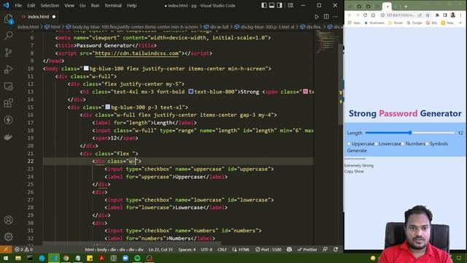Click the bg-blue-100 color swatch on line 10

point(86,68)
